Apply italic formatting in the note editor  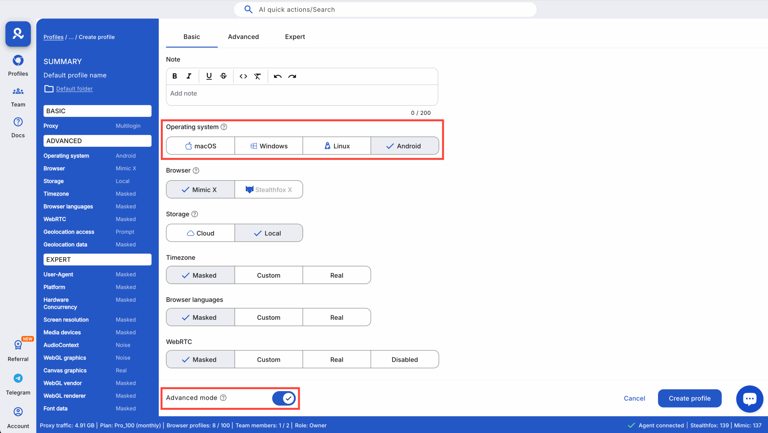[x=189, y=76]
